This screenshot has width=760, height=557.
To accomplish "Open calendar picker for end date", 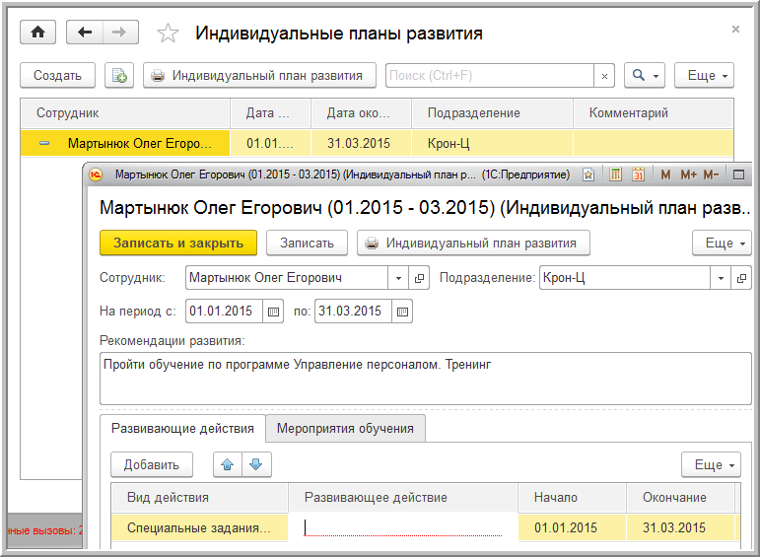I will (402, 312).
